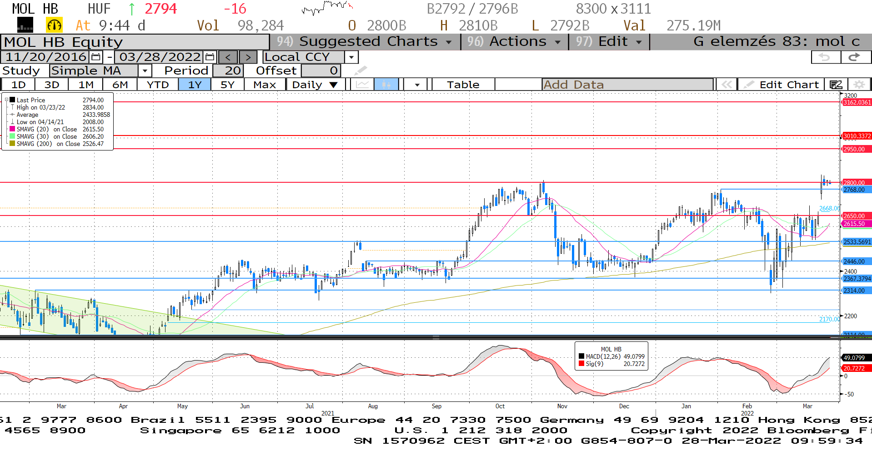The width and height of the screenshot is (872, 466).
Task: Click the magenta SMAVG (20) swatch
Action: [x=12, y=129]
